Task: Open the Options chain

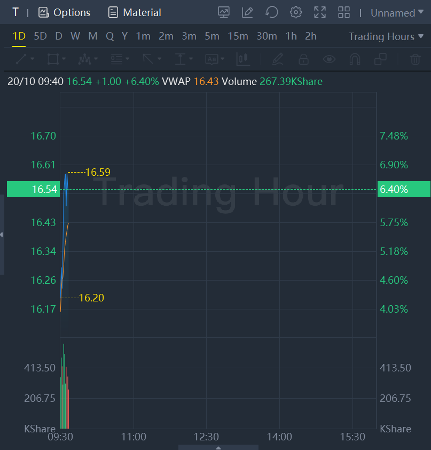Action: coord(64,13)
